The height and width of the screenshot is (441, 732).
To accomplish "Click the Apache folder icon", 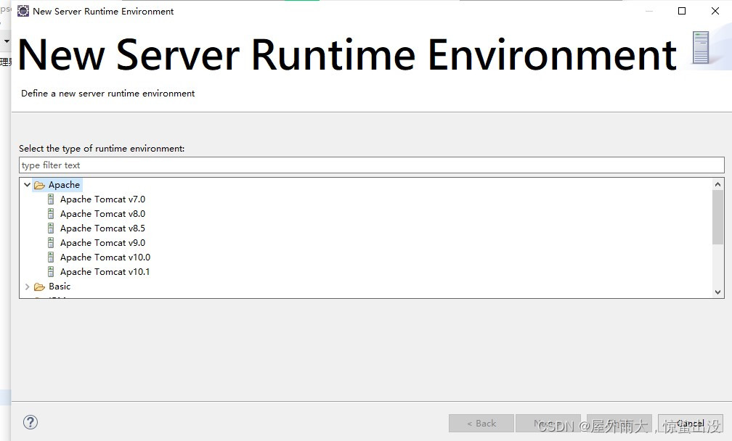I will (x=40, y=185).
